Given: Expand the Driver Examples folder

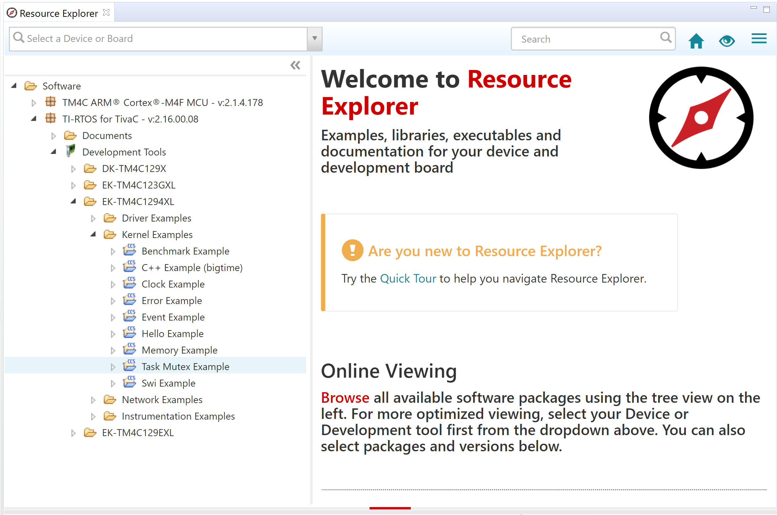Looking at the screenshot, I should pyautogui.click(x=93, y=218).
